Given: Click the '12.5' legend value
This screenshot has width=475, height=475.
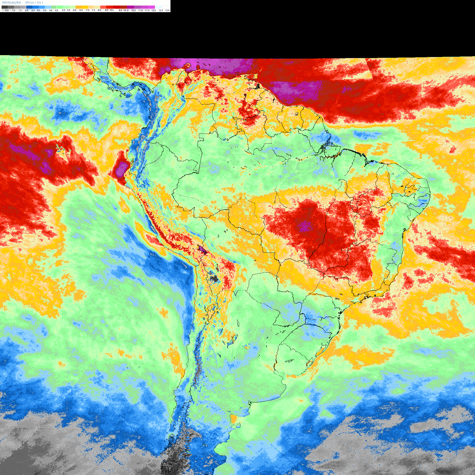Looking at the screenshot, I should pyautogui.click(x=161, y=10).
